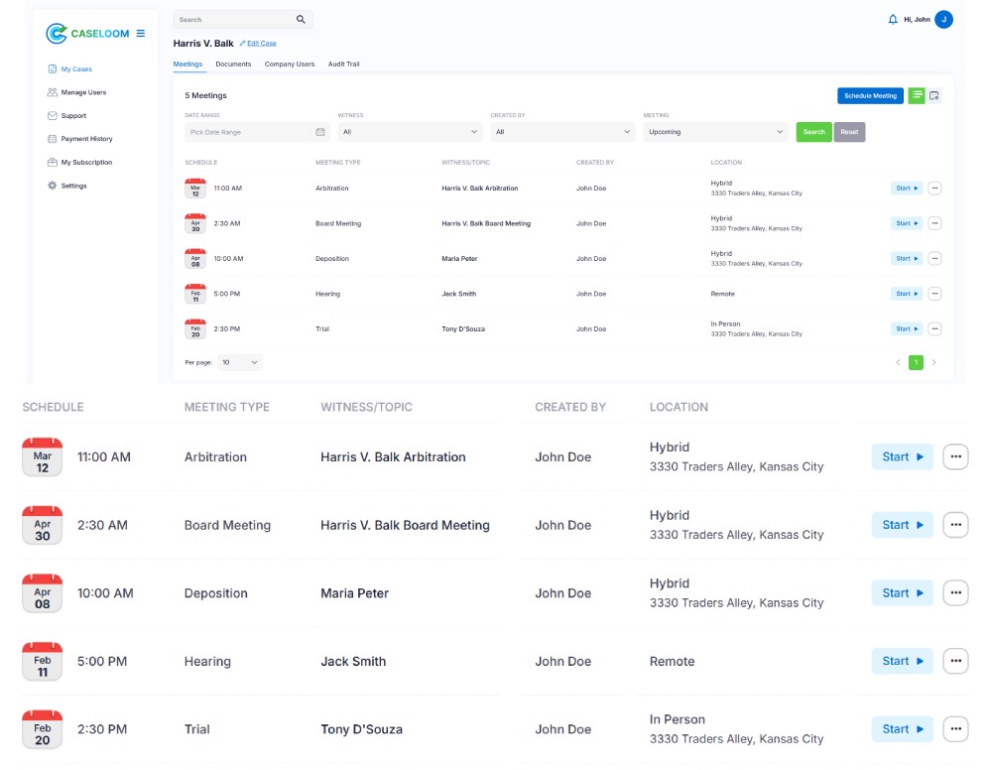This screenshot has height=770, width=992.
Task: Click the calendar icon in Date Range field
Action: pos(320,132)
